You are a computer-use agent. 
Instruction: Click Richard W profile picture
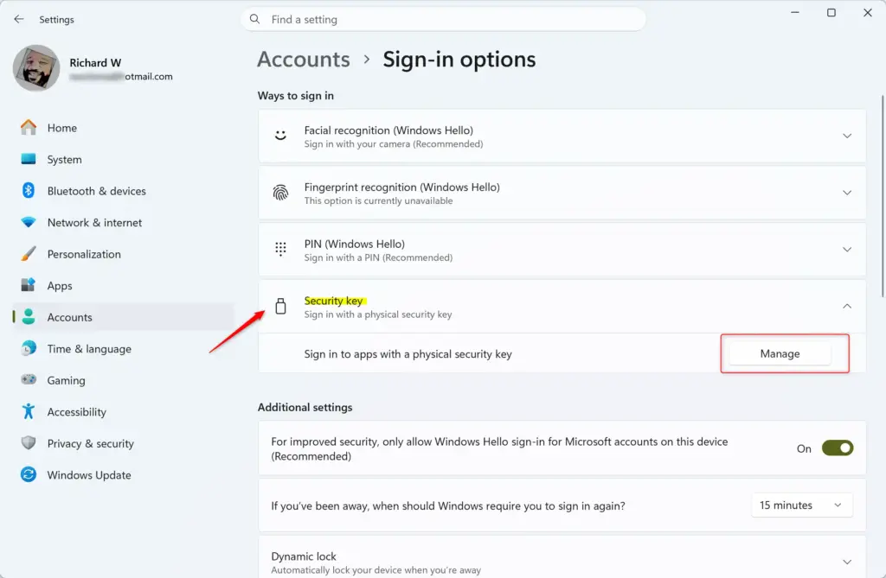click(36, 68)
